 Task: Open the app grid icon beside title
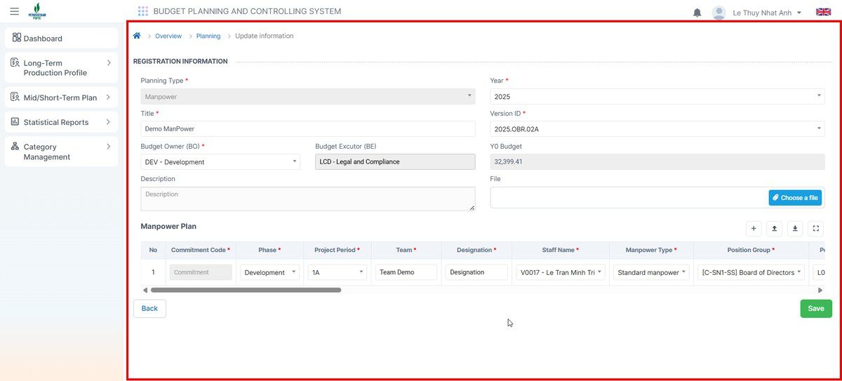point(143,11)
